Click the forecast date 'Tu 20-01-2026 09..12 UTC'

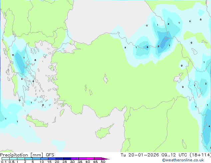pyautogui.click(x=154, y=155)
